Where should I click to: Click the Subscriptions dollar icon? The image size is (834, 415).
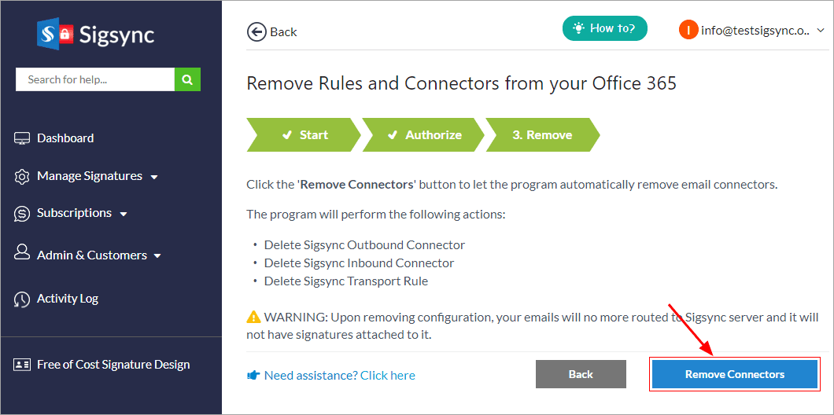point(22,213)
